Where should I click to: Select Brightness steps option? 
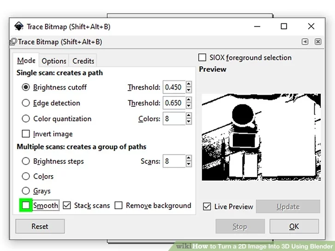pos(26,161)
